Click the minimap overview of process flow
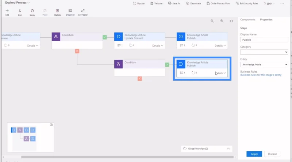Screen dimensions: 292x162 (31, 138)
